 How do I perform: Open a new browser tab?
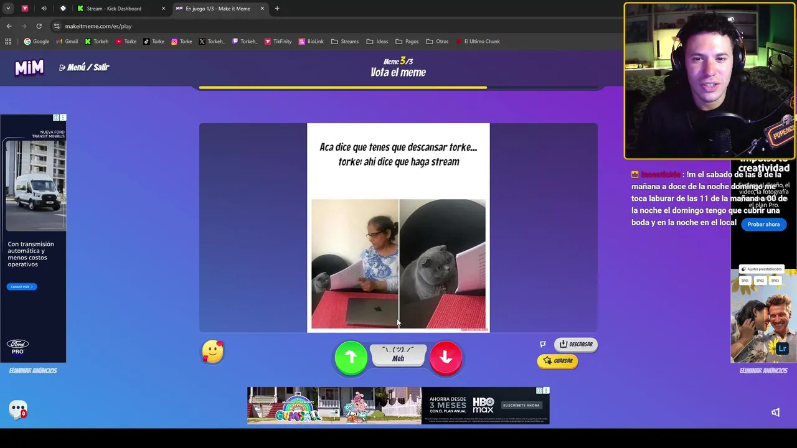tap(277, 9)
